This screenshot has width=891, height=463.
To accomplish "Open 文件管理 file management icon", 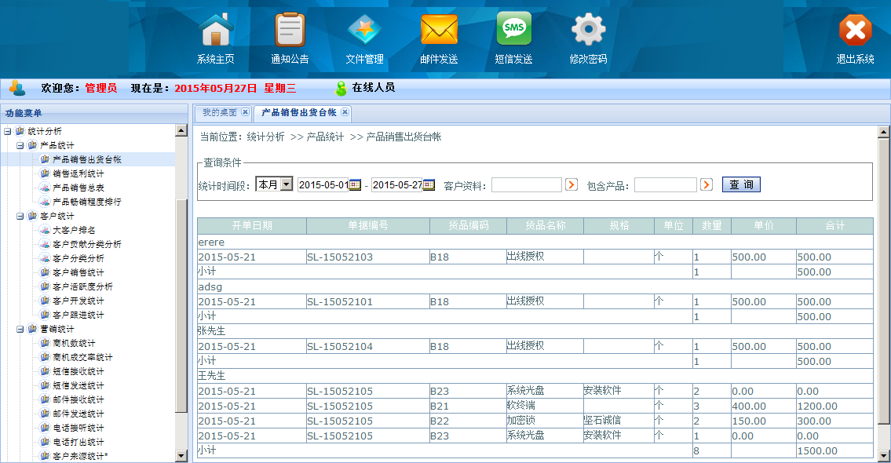I will coord(364,31).
